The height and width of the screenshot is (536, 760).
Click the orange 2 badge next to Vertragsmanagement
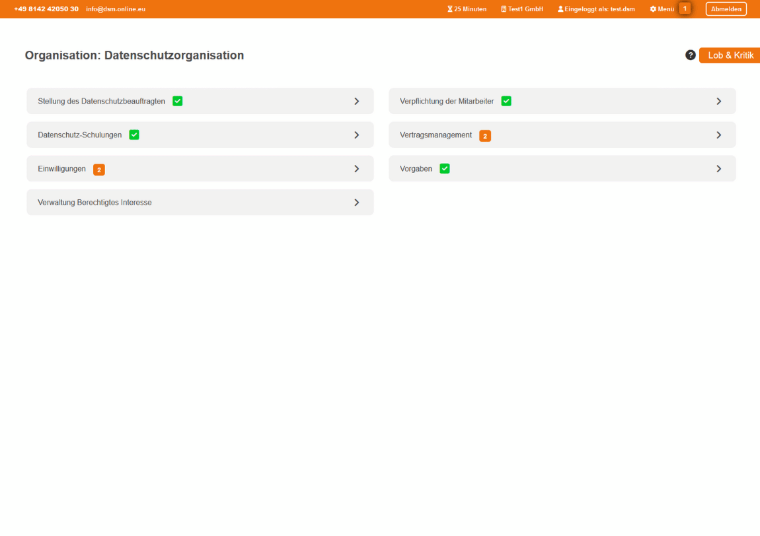(x=485, y=136)
